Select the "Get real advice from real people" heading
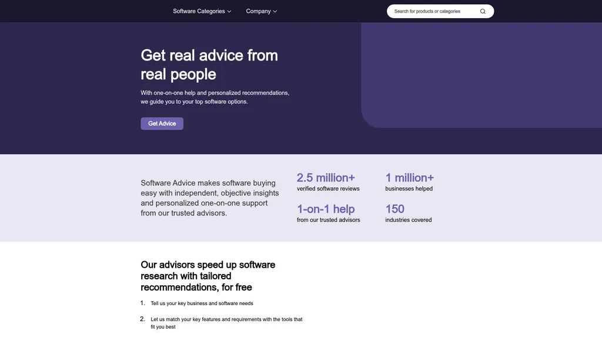Image resolution: width=602 pixels, height=338 pixels. point(209,65)
